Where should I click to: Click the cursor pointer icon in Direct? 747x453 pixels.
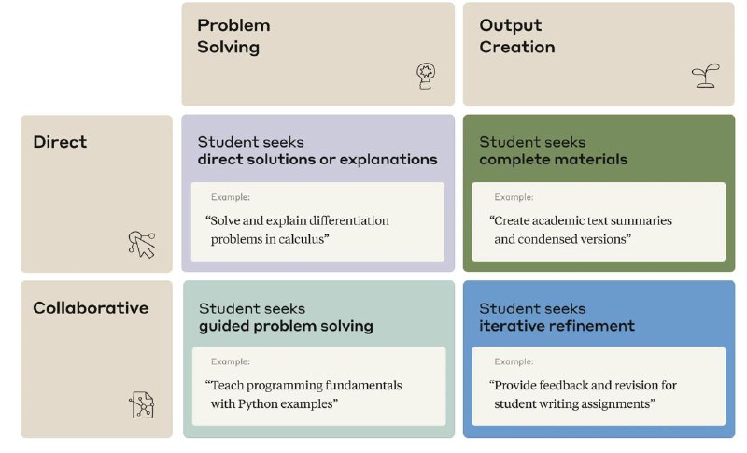click(142, 245)
